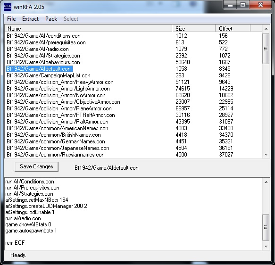Open the Pack menu

51,19
